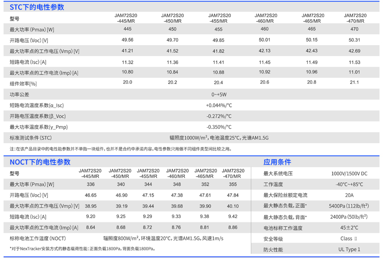
Task: Select module efficiency value 21.1
Action: pyautogui.click(x=354, y=82)
